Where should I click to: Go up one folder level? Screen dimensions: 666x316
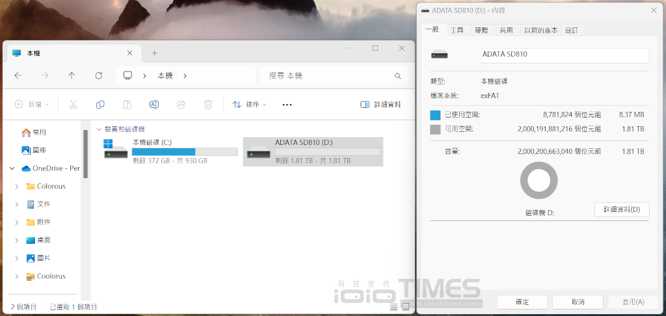pos(72,75)
